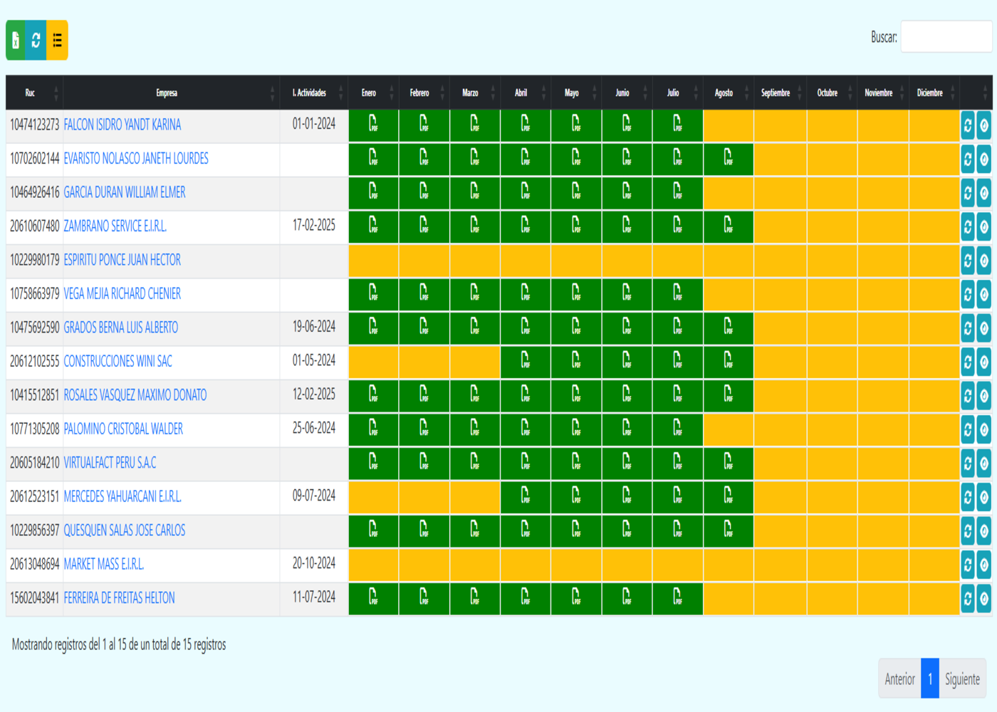Open Abril PDF for CONSTRUCCIONES WINI SAC

point(525,361)
